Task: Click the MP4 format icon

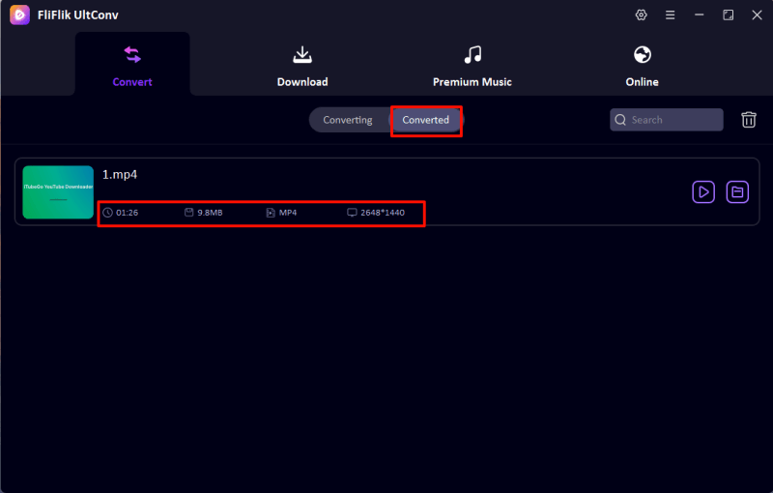Action: click(271, 212)
